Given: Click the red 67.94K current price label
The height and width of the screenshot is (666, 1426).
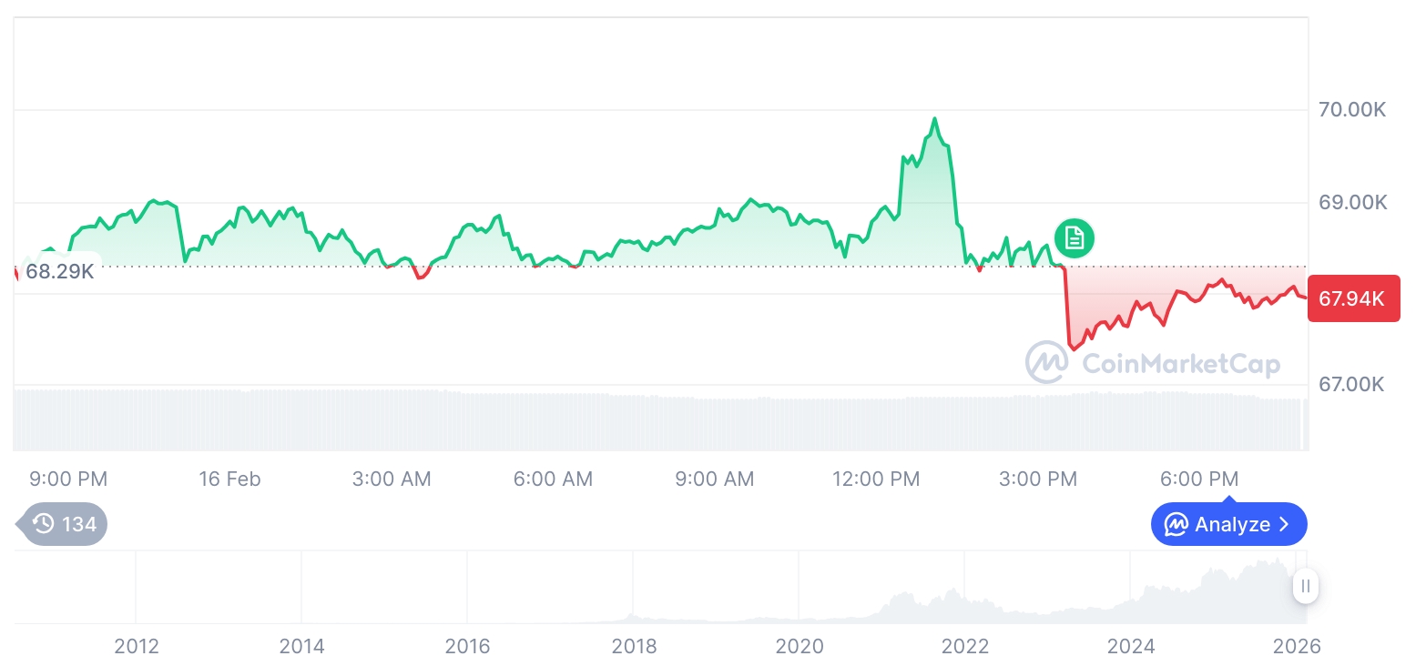Looking at the screenshot, I should point(1352,298).
